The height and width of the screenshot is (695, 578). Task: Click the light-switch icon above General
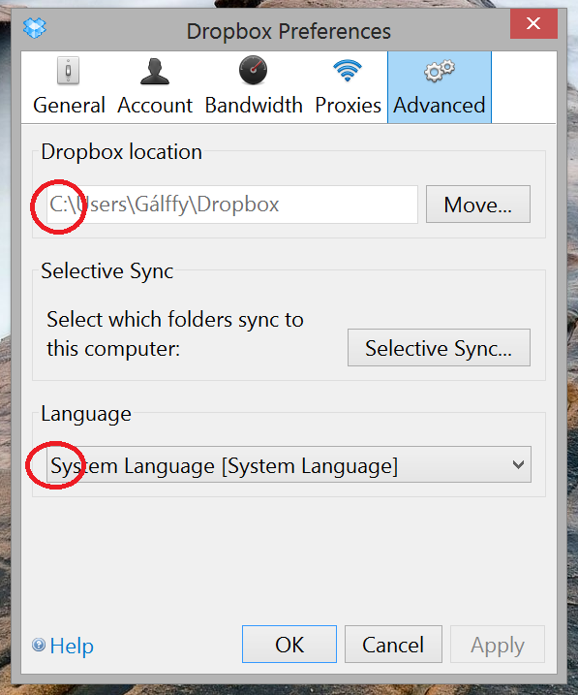tap(68, 71)
